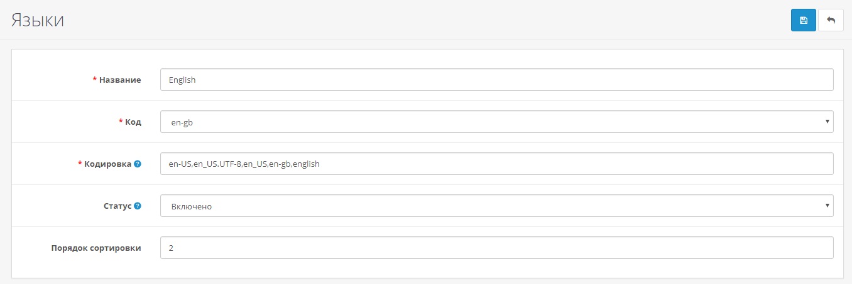The width and height of the screenshot is (852, 284).
Task: Click the red asterisk before Кодировка
Action: pyautogui.click(x=80, y=164)
